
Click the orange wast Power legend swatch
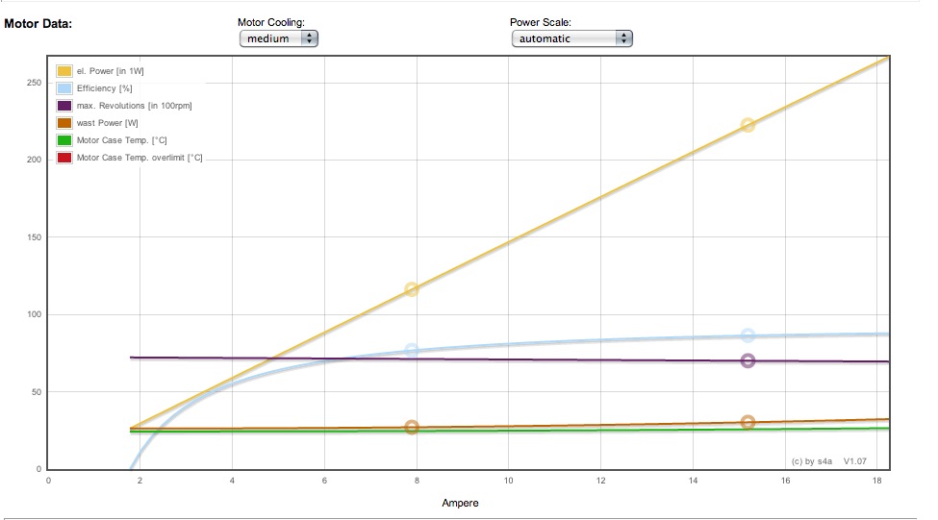(64, 123)
